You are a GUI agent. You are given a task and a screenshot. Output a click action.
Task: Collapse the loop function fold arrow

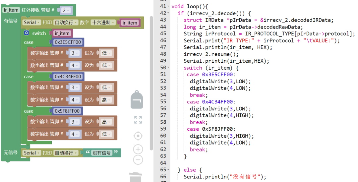click(x=168, y=6)
